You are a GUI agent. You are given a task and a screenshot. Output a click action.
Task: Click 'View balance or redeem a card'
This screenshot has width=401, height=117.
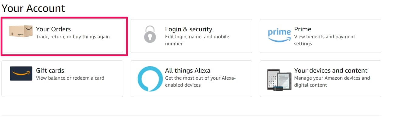tap(70, 78)
